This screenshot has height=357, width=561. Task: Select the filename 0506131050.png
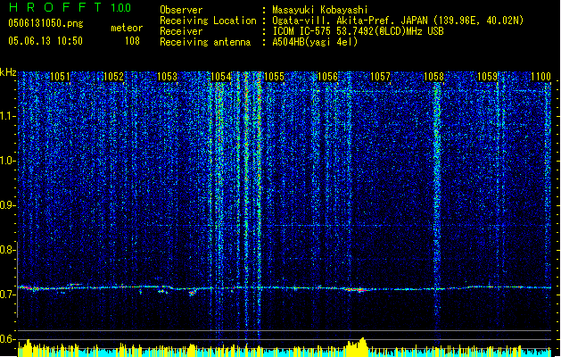pyautogui.click(x=45, y=23)
